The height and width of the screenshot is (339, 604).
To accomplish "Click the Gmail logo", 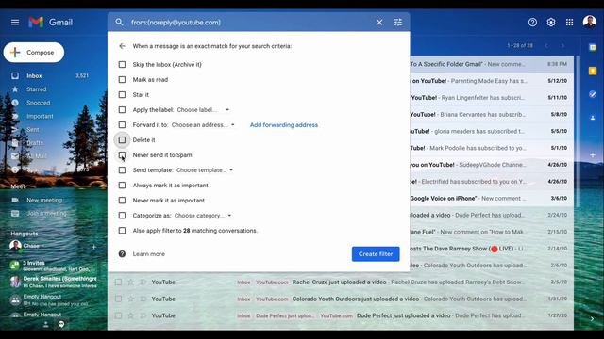I will [x=50, y=23].
